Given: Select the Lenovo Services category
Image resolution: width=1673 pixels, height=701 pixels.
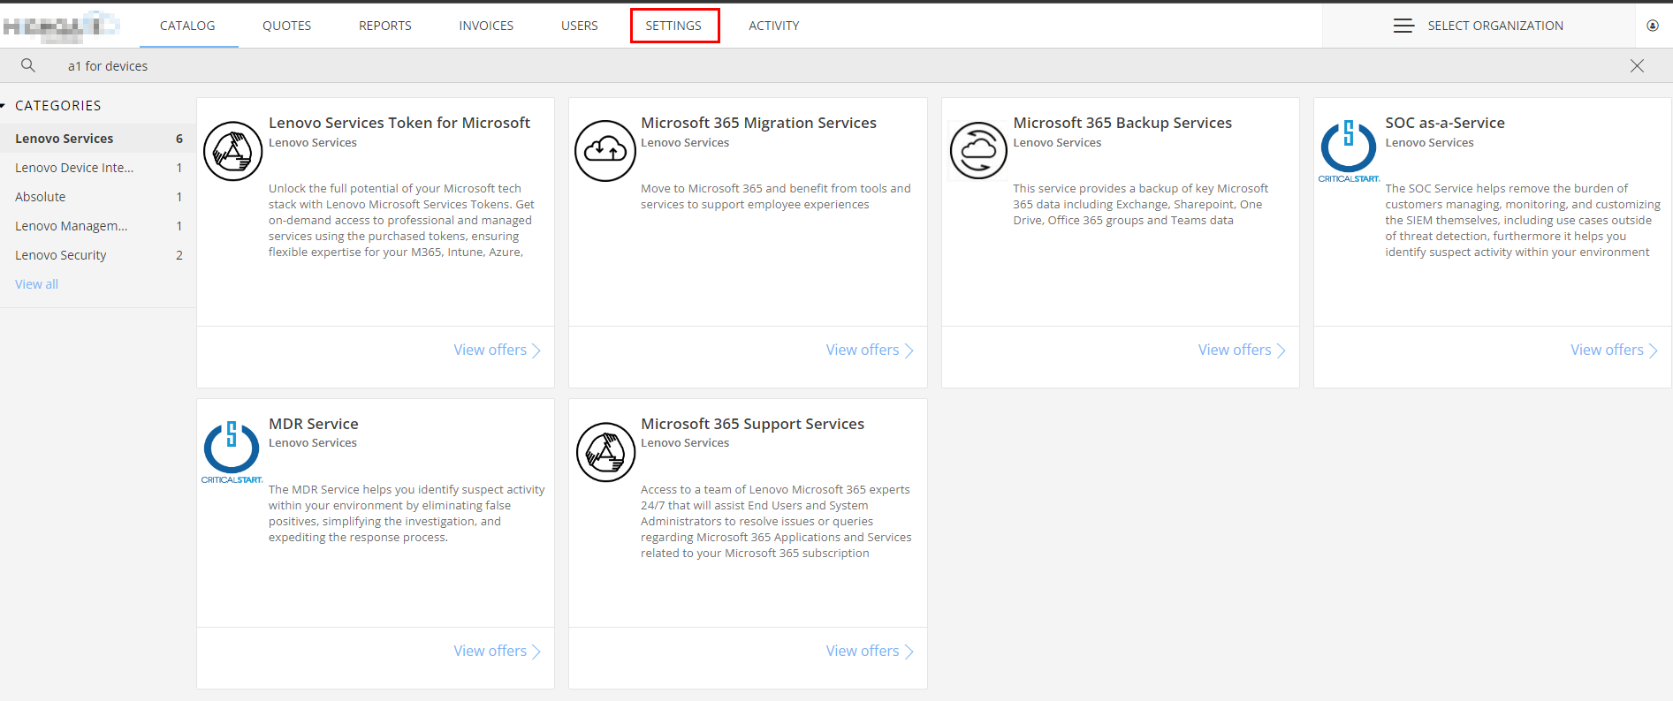Looking at the screenshot, I should click(98, 139).
